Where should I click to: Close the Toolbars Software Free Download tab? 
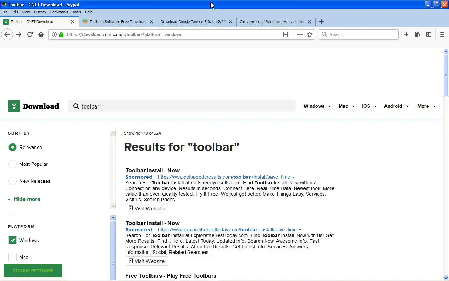click(x=152, y=21)
